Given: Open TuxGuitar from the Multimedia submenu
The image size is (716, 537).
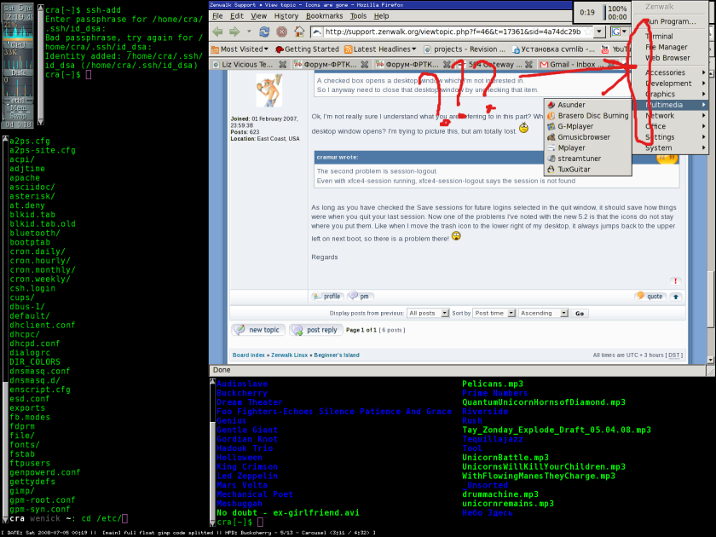Looking at the screenshot, I should point(576,170).
